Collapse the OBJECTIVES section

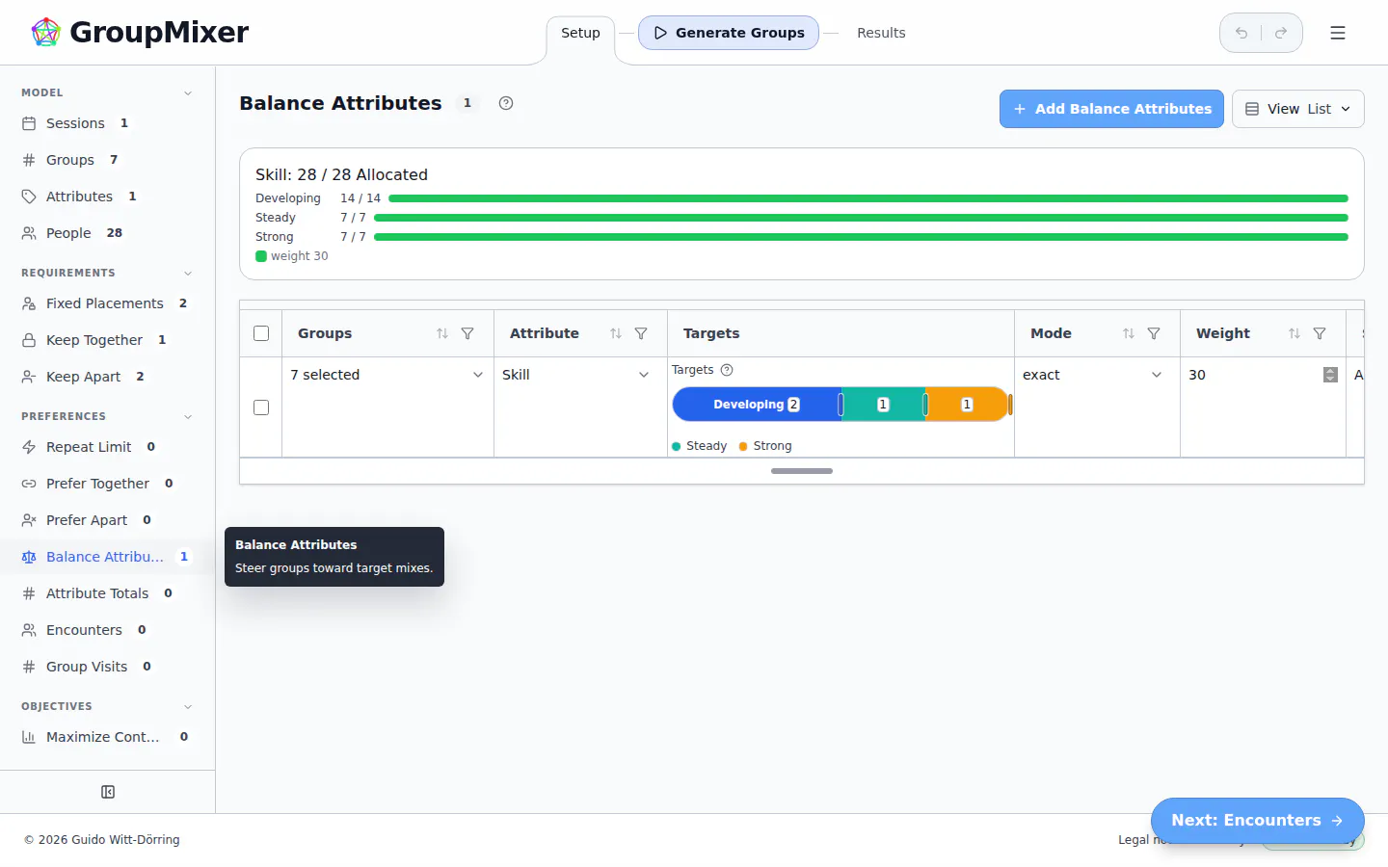pos(188,707)
